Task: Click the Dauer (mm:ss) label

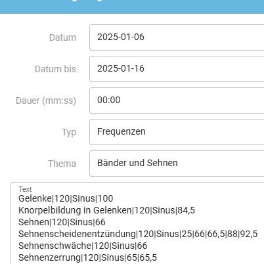Action: 46,100
